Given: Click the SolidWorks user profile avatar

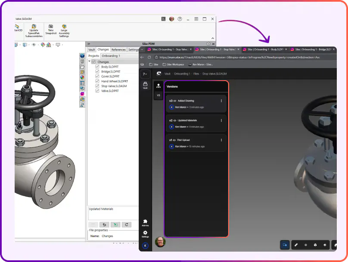Looking at the screenshot, I should [x=171, y=19].
